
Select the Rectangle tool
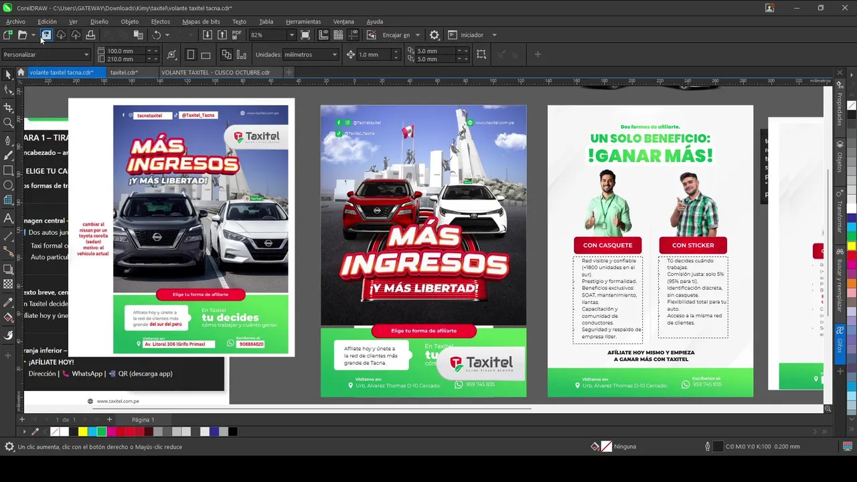tap(8, 171)
